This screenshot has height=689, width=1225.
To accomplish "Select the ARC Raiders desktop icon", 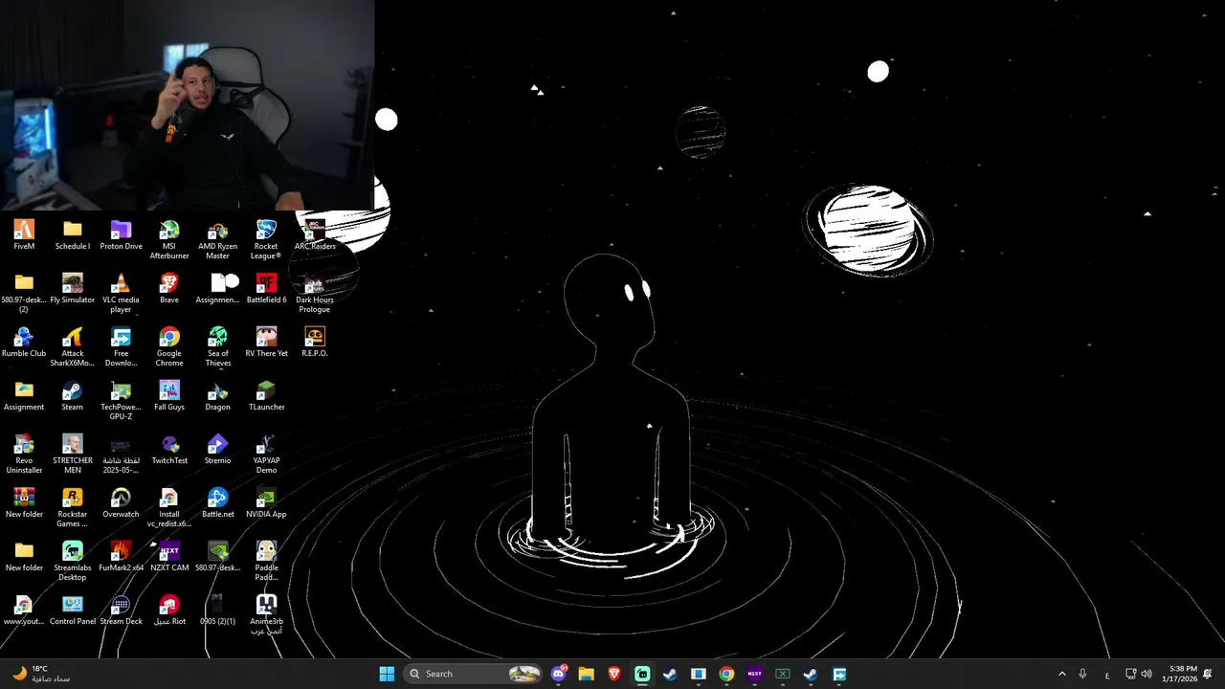I will [x=315, y=235].
